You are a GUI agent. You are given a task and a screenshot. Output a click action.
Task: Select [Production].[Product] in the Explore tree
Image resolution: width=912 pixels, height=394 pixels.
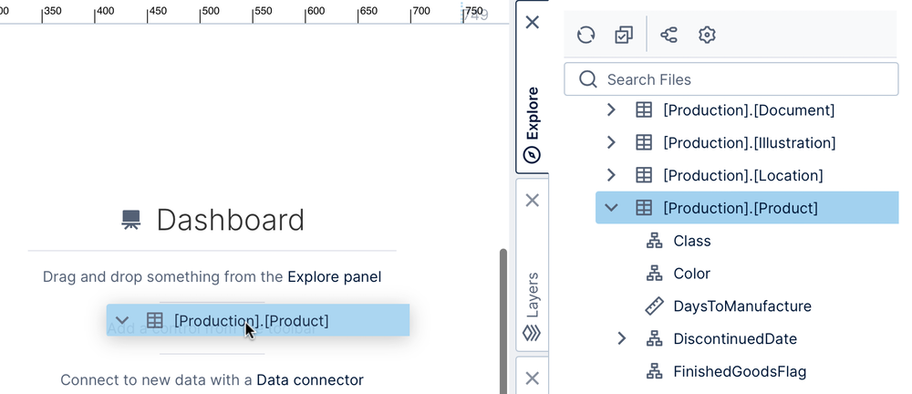coord(748,208)
